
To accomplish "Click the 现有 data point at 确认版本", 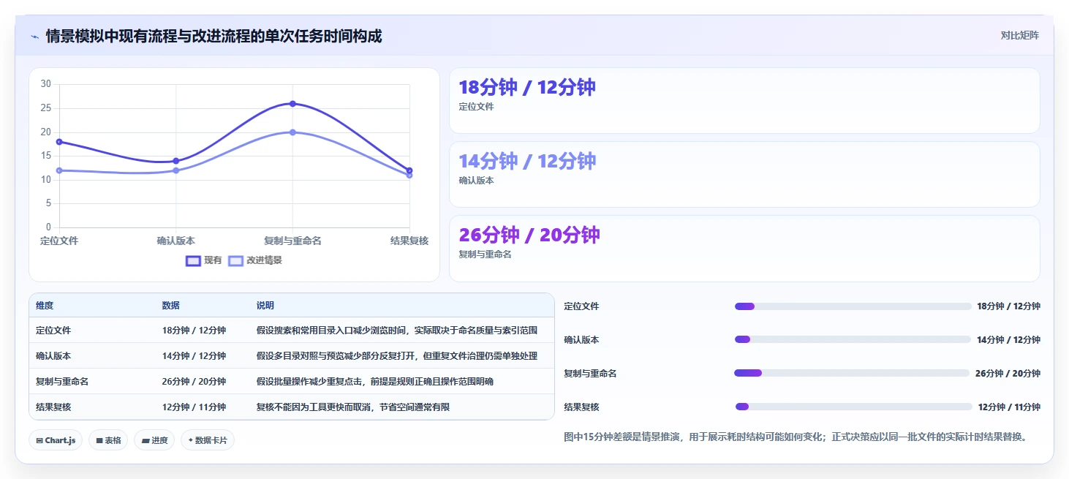I will [175, 161].
